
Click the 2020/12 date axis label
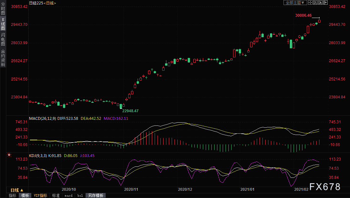pyautogui.click(x=185, y=189)
